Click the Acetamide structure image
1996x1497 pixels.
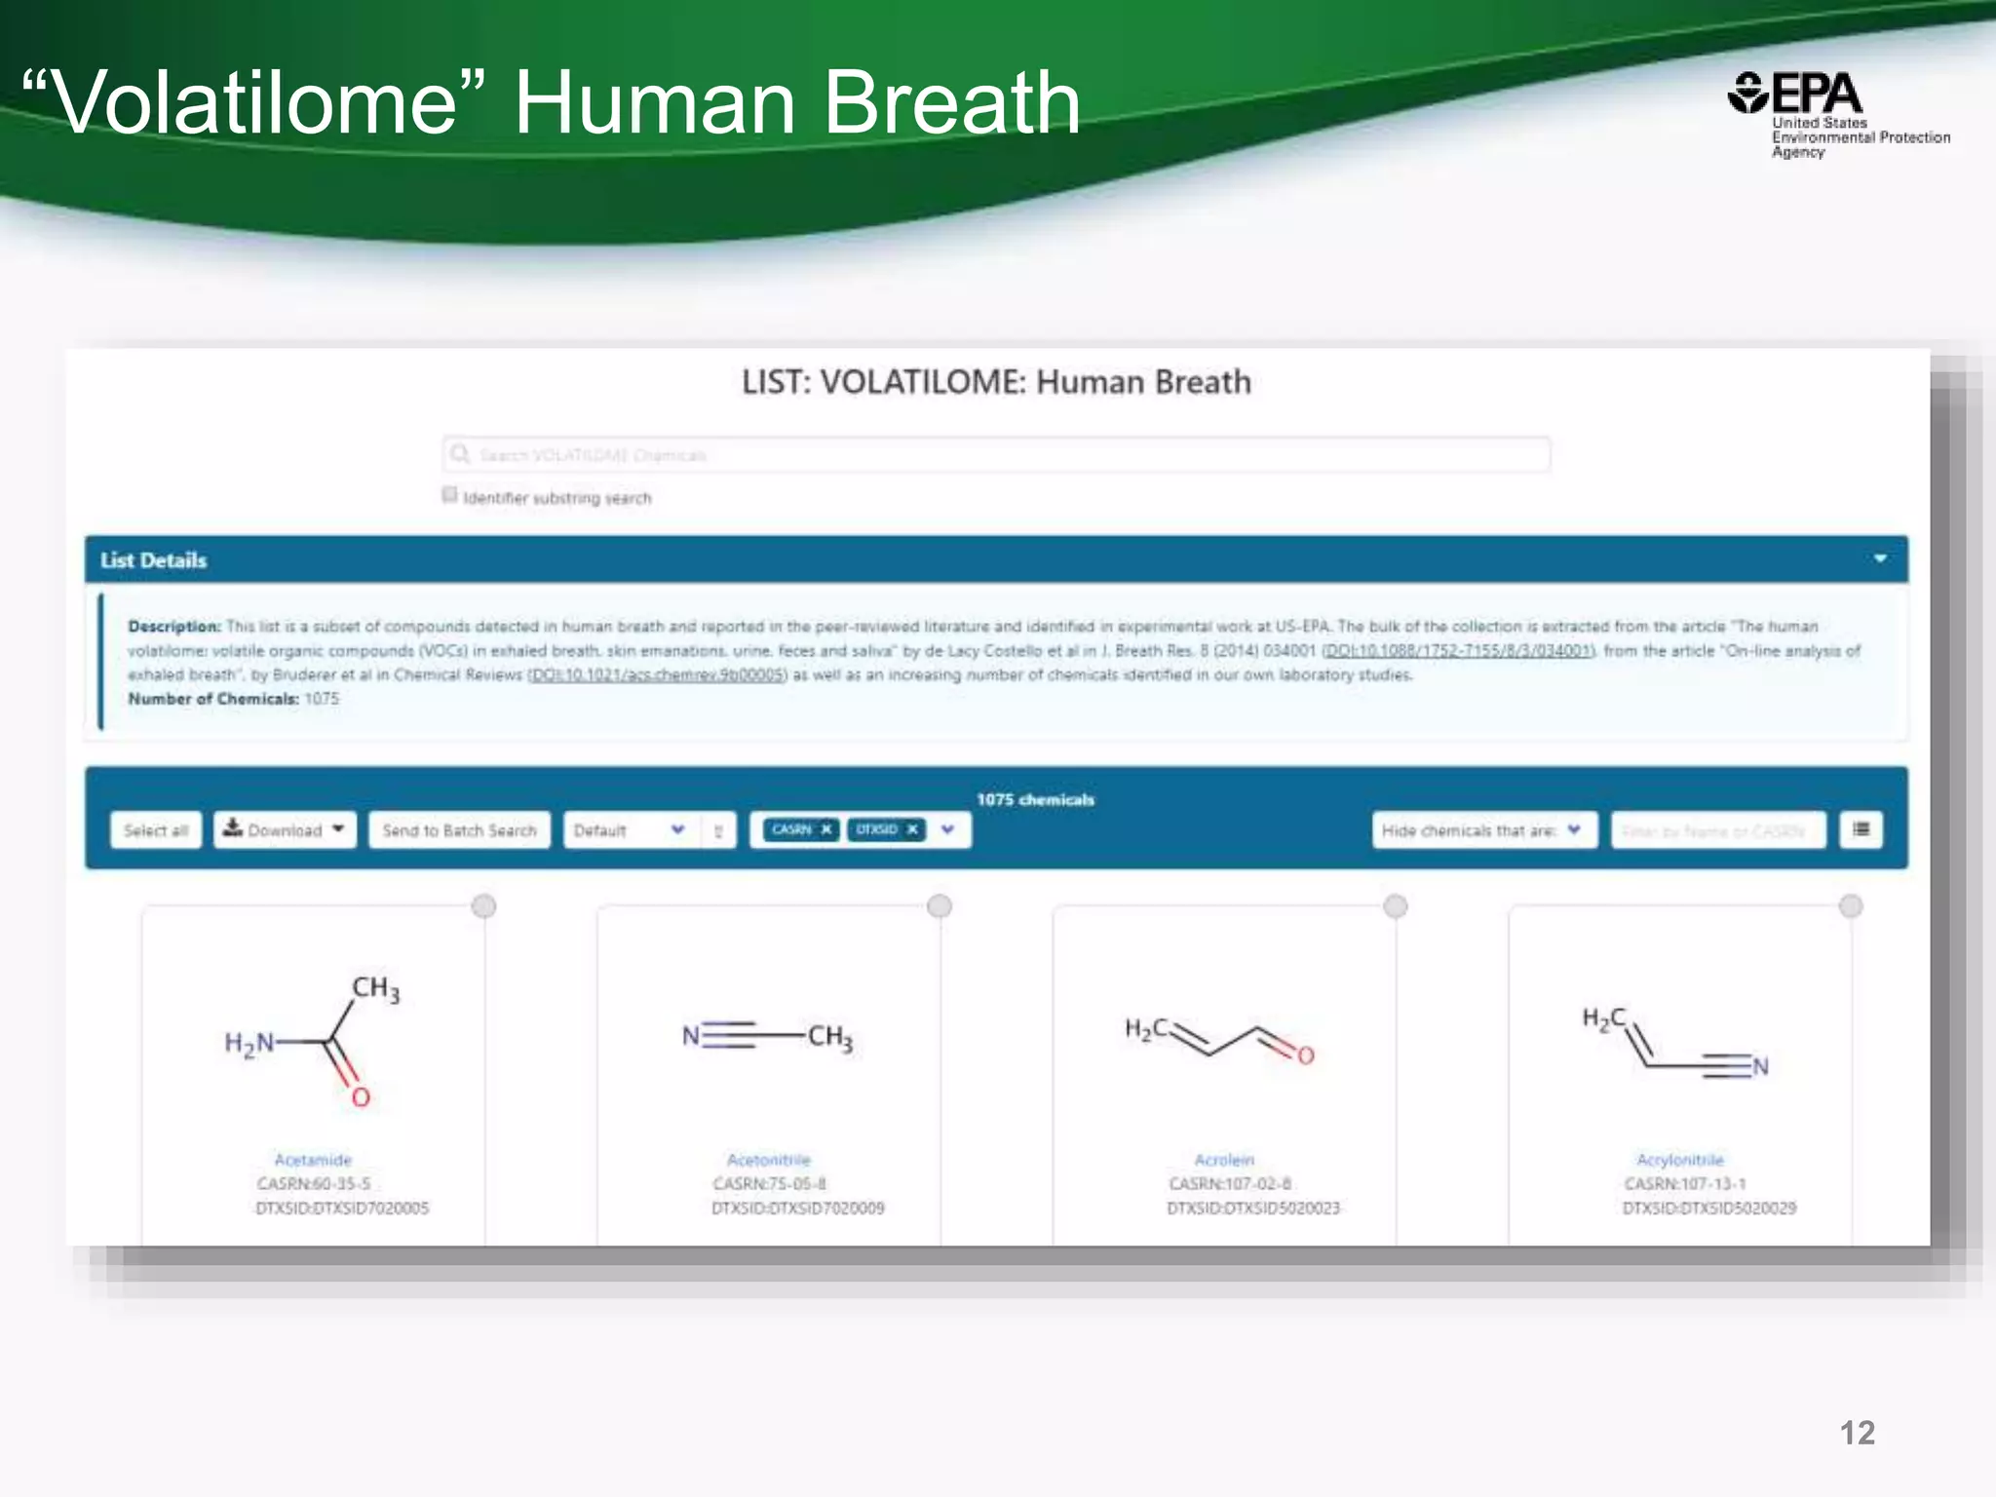pos(313,1042)
